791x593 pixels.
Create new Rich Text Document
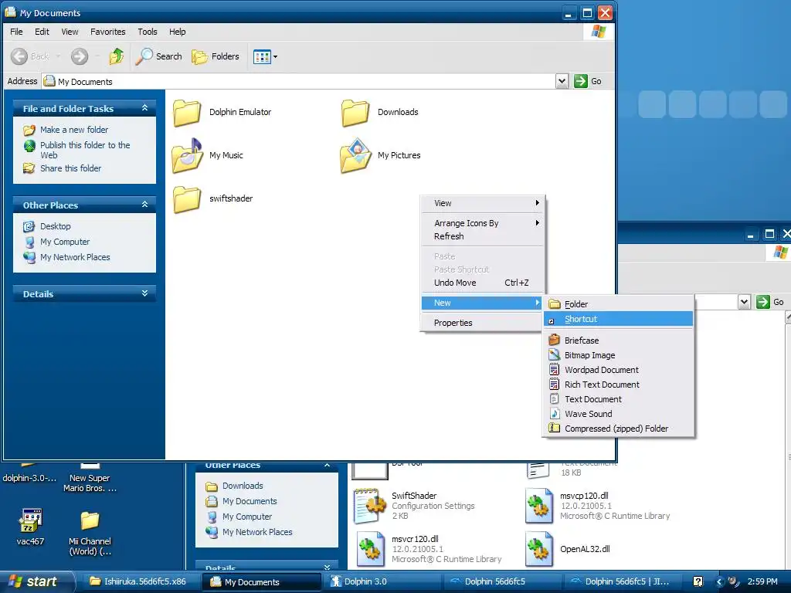pos(619,385)
